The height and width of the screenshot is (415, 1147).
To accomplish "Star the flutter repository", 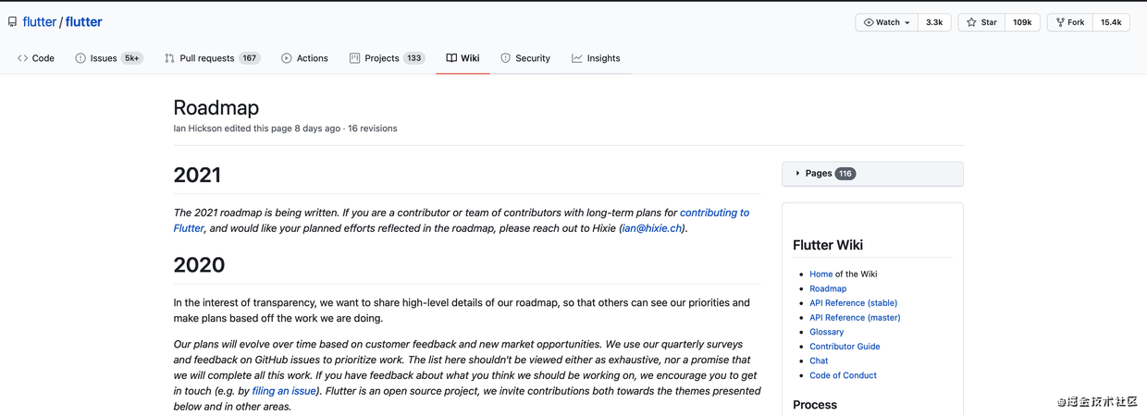I will [981, 22].
